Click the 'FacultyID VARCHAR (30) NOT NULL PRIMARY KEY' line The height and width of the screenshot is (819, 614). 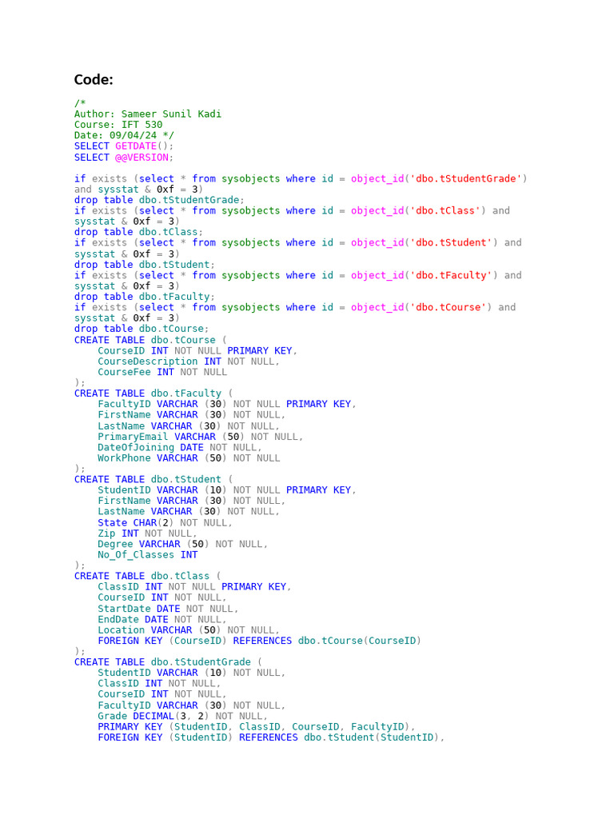click(226, 404)
